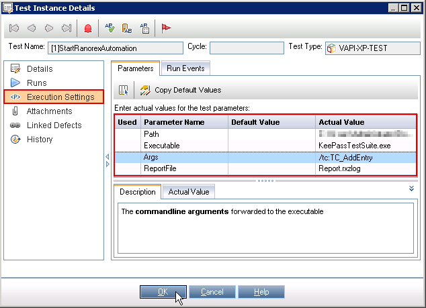Click the red follow-up flag icon
The height and width of the screenshot is (308, 426).
point(166,28)
